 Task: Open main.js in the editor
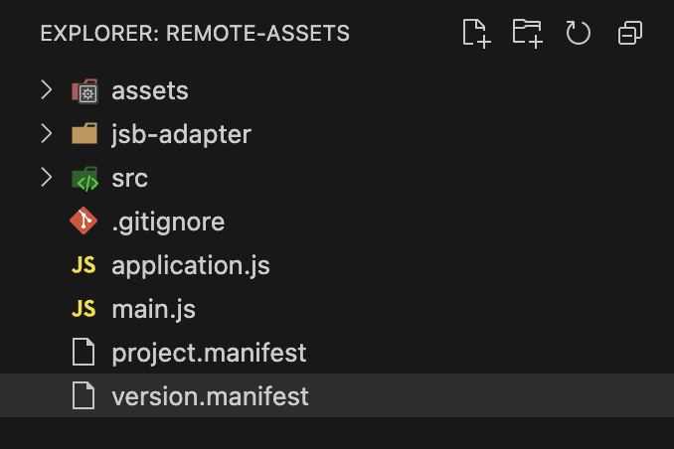point(153,309)
